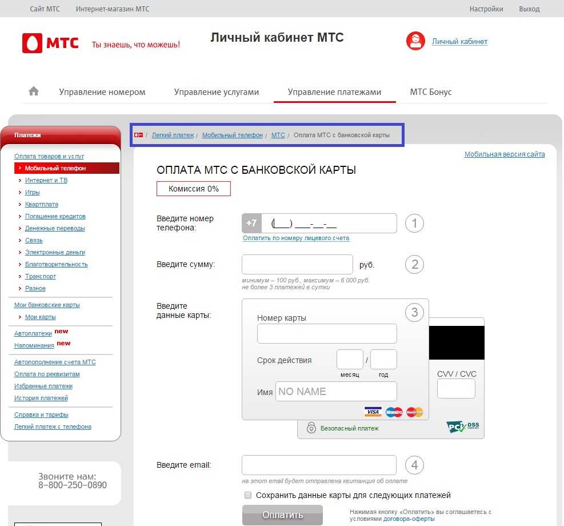Screen dimensions: 564x526
Task: Open Связь in sidebar
Action: [x=34, y=240]
